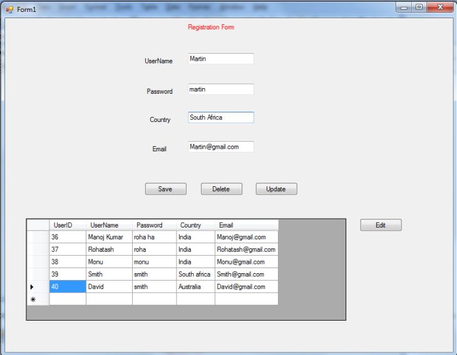Click the Registration Form heading
The image size is (457, 355).
point(211,27)
